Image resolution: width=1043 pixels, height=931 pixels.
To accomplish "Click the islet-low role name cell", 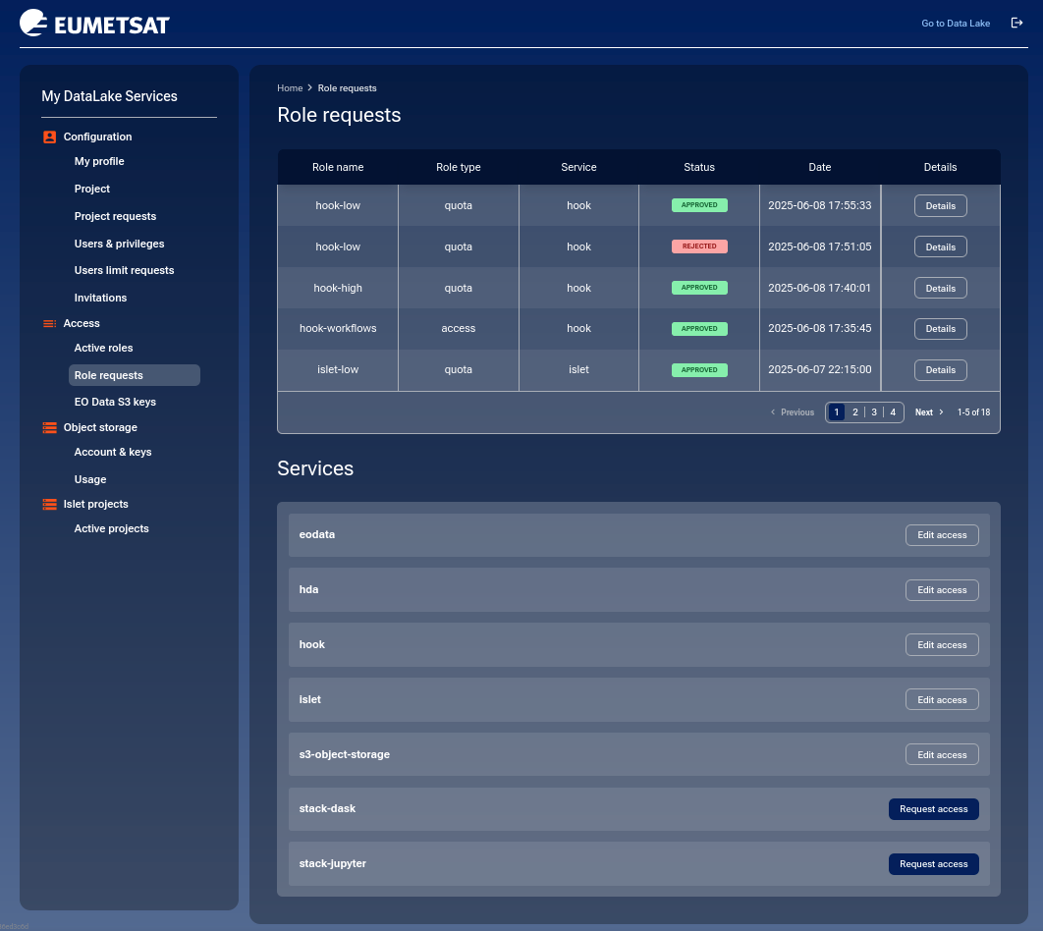I will tap(338, 369).
